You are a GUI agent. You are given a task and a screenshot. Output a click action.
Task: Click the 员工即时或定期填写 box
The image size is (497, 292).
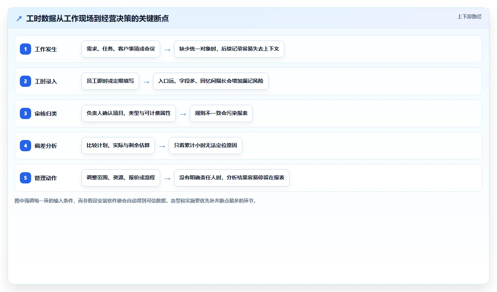[110, 81]
